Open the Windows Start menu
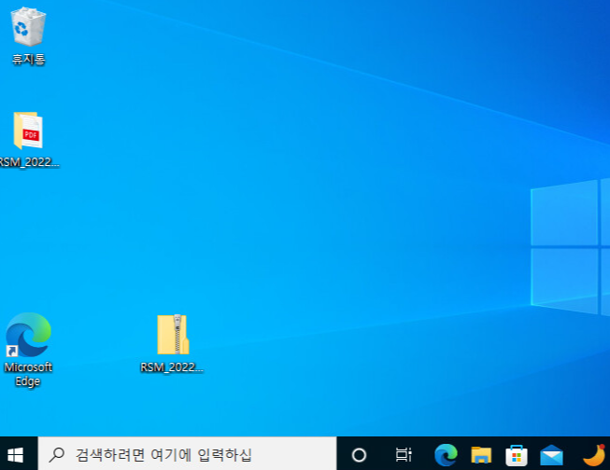 (16, 455)
